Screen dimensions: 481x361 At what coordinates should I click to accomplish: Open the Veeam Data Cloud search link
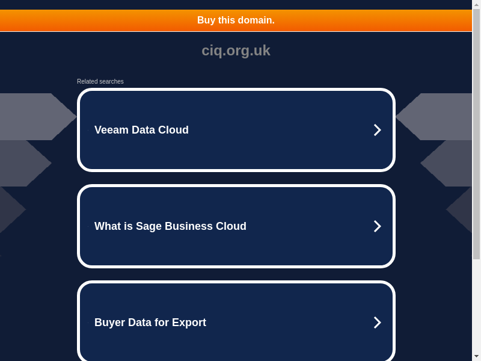coord(142,130)
